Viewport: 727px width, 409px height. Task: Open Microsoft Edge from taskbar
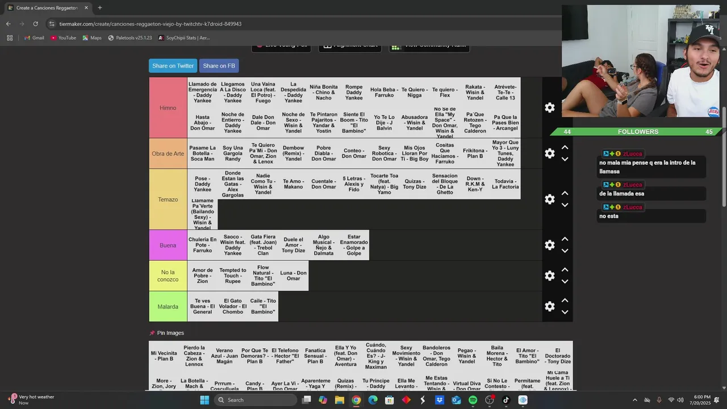point(373,400)
